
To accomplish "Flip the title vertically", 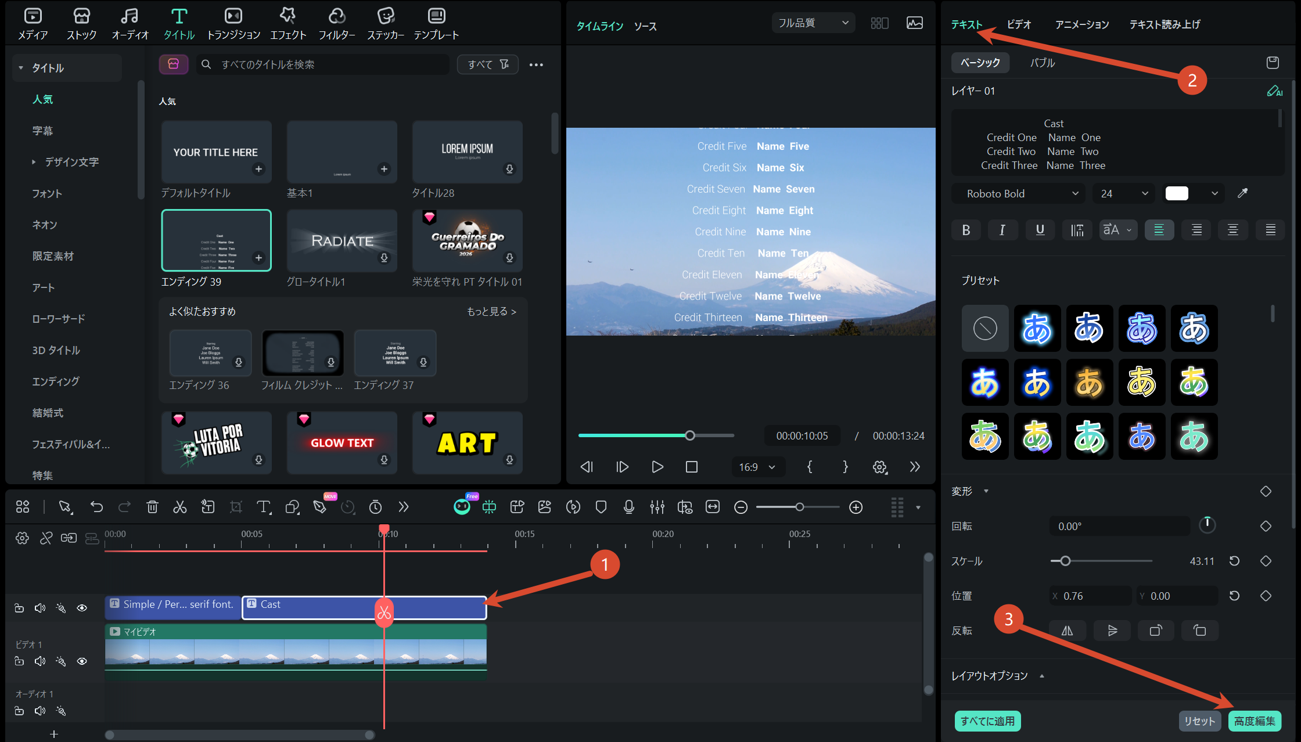I will click(1112, 631).
